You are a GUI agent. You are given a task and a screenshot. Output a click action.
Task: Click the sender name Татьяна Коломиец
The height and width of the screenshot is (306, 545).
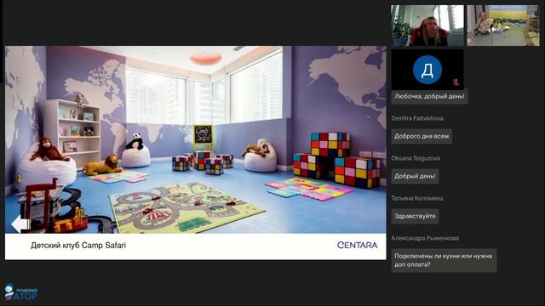(416, 198)
